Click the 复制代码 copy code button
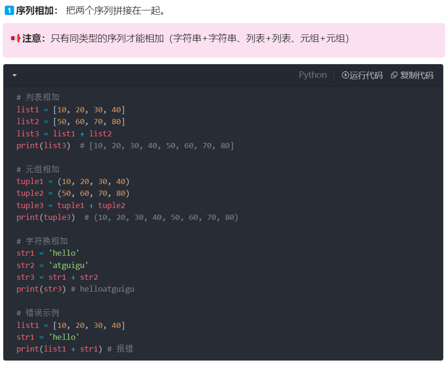 click(x=412, y=75)
